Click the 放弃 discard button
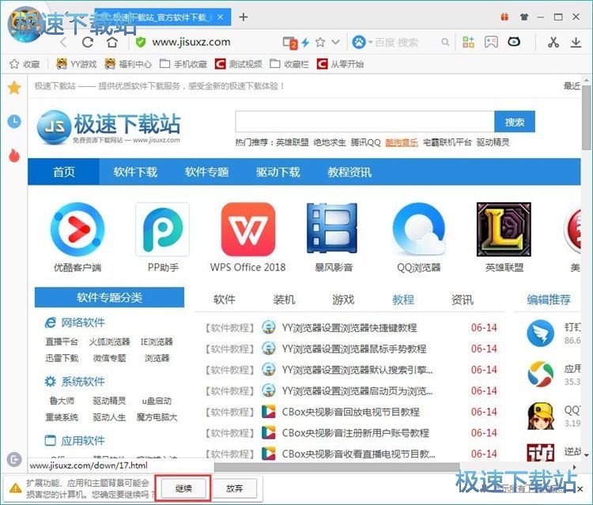593x505 pixels. click(x=234, y=488)
